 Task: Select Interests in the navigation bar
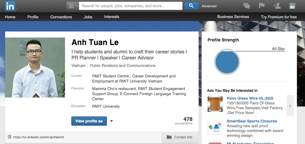click(111, 17)
